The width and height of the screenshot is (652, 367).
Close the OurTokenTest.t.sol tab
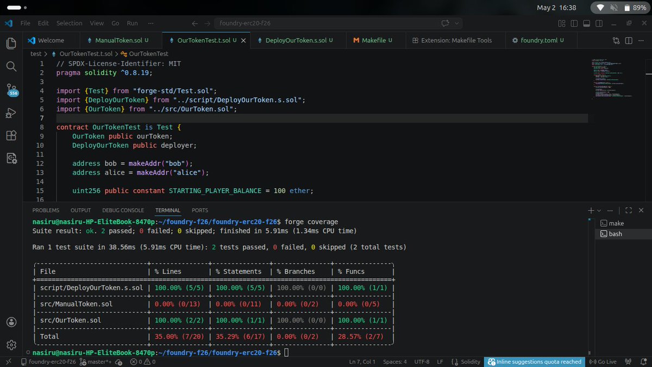click(243, 40)
